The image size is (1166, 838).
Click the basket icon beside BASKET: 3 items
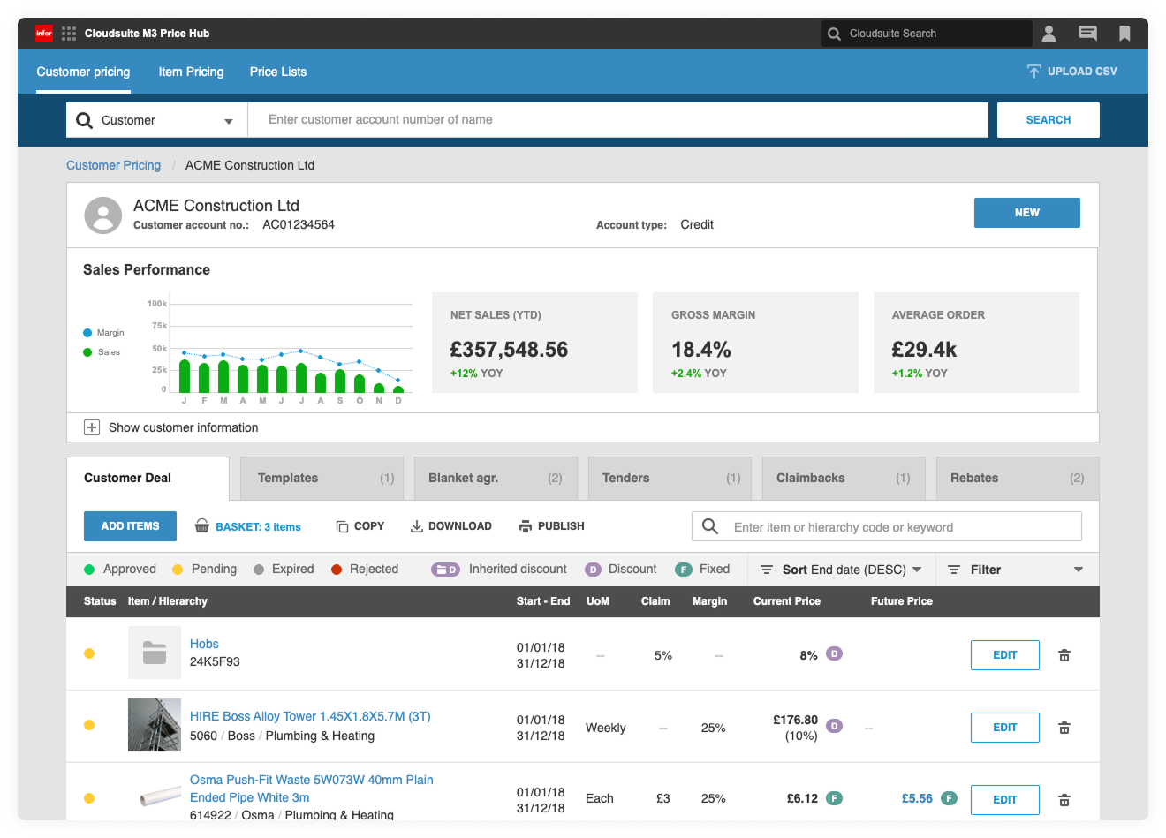coord(202,525)
